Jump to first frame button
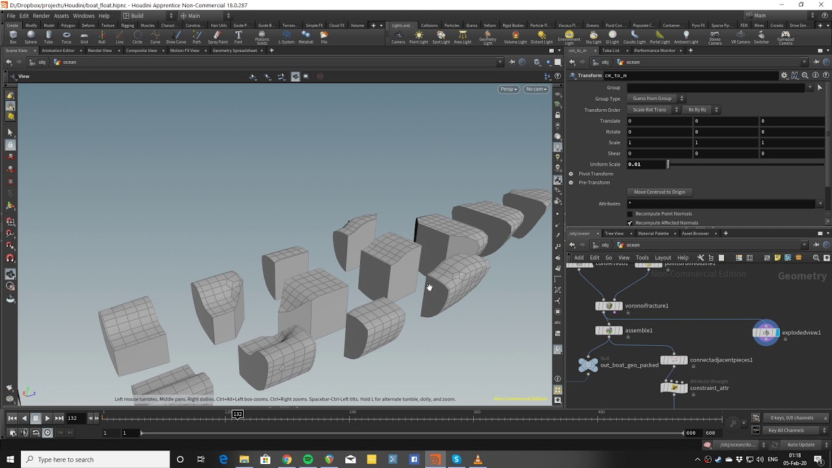Viewport: 832px width, 468px height. [12, 418]
